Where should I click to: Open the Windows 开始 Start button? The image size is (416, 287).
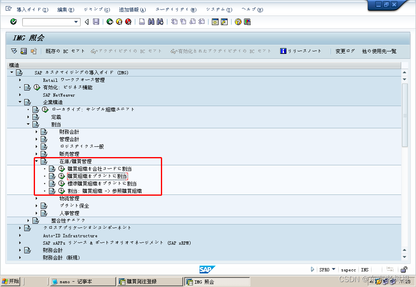point(10,281)
